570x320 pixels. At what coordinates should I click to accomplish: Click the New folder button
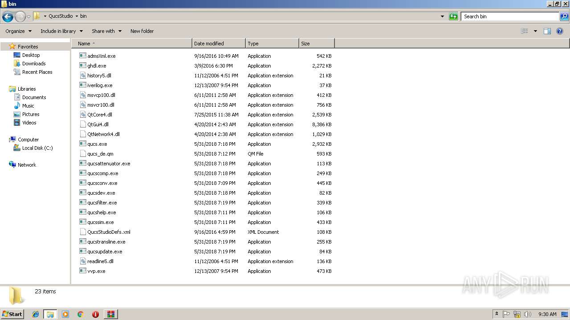click(142, 31)
